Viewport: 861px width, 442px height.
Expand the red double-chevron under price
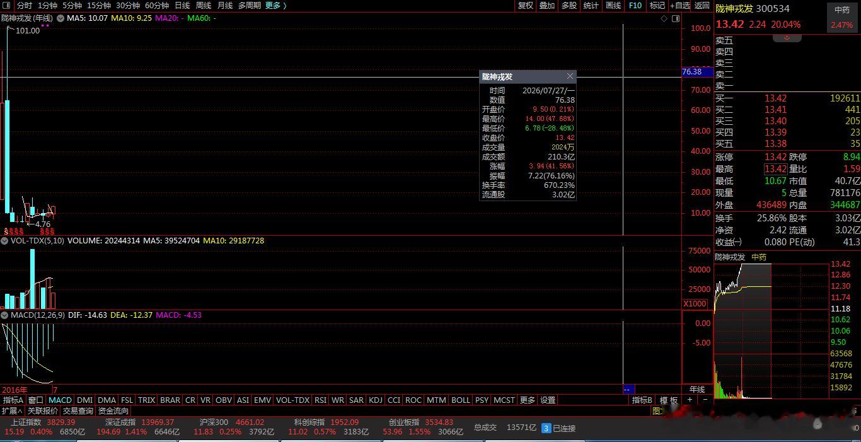(x=787, y=38)
